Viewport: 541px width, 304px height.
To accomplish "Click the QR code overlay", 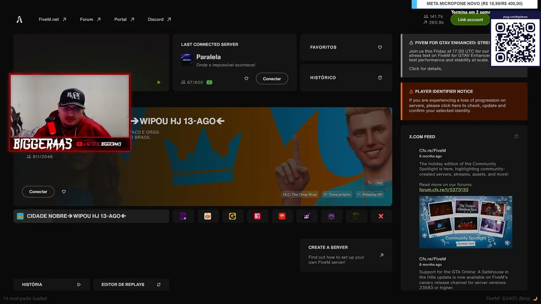I will click(515, 42).
